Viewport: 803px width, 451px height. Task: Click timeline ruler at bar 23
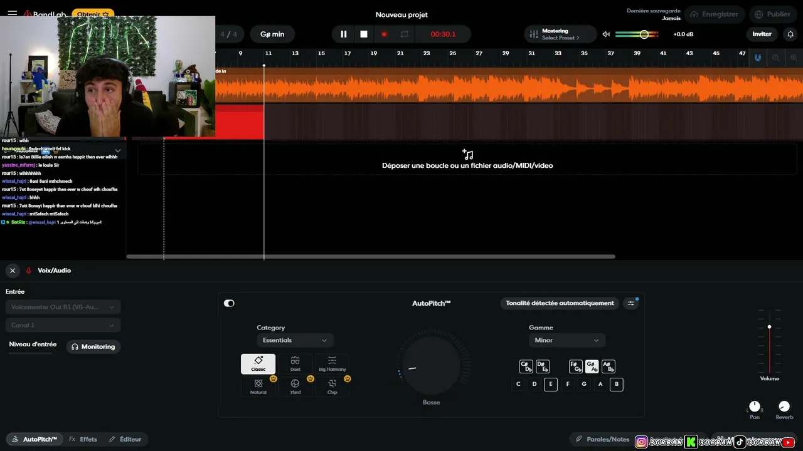[x=427, y=54]
